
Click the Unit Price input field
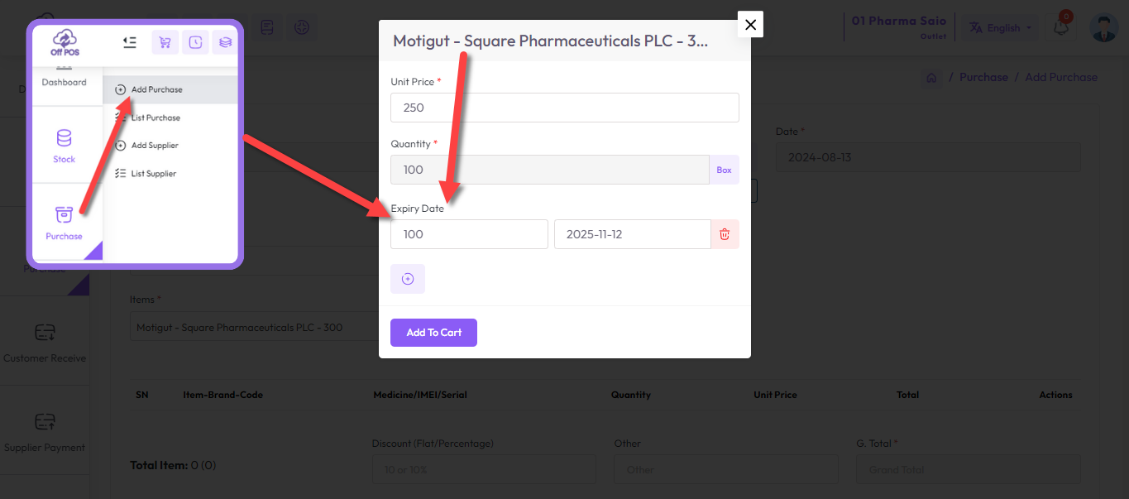[564, 108]
